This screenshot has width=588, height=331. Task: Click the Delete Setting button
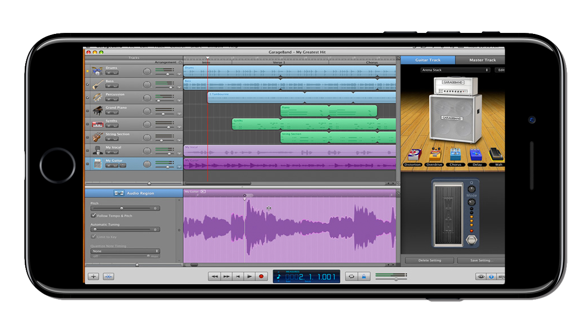point(429,261)
